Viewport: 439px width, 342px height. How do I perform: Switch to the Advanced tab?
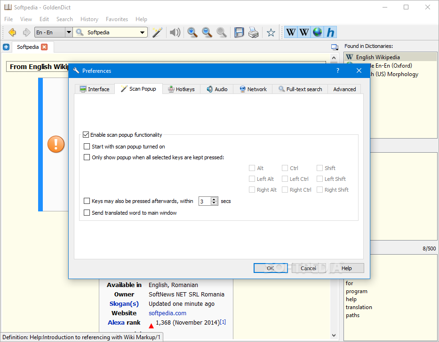tap(344, 89)
